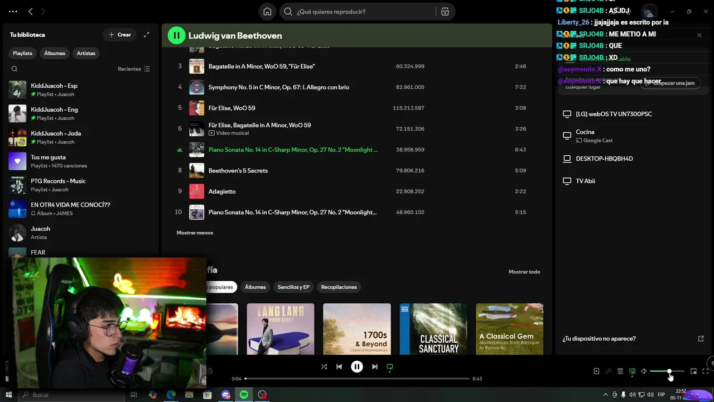Search inside library with magnifier icon
Screen dimensions: 714x402
15,69
